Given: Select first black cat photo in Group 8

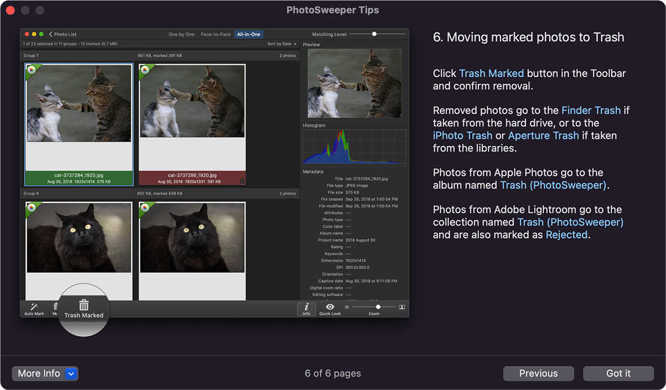Looking at the screenshot, I should click(x=79, y=237).
